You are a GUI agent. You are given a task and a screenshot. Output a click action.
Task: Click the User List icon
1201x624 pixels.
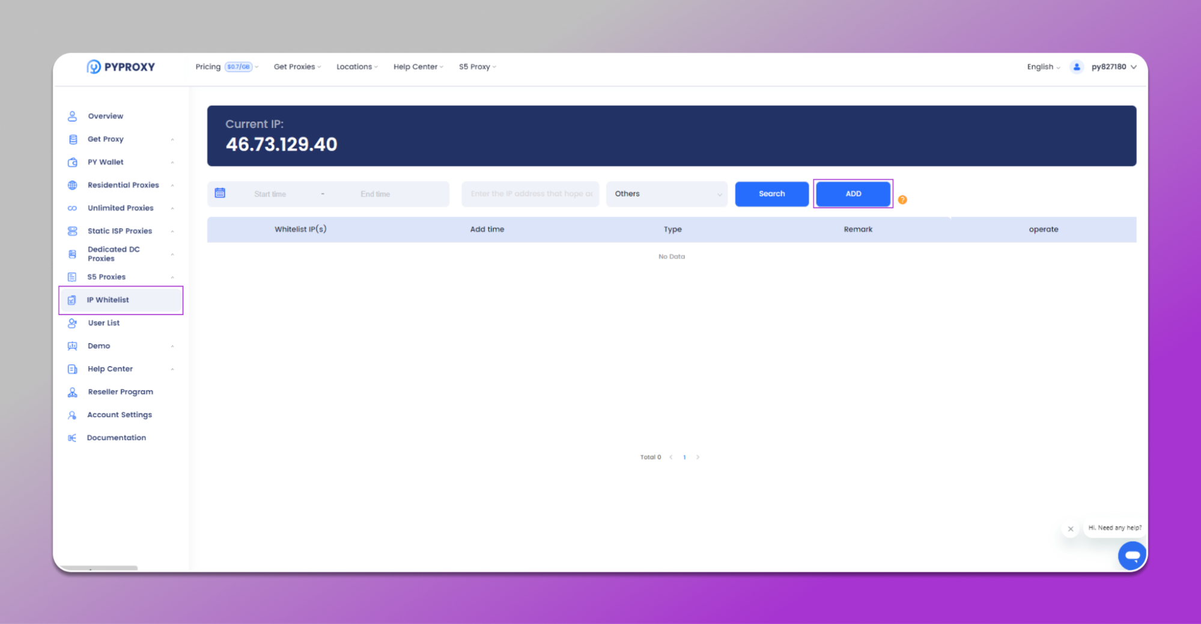[x=72, y=323]
